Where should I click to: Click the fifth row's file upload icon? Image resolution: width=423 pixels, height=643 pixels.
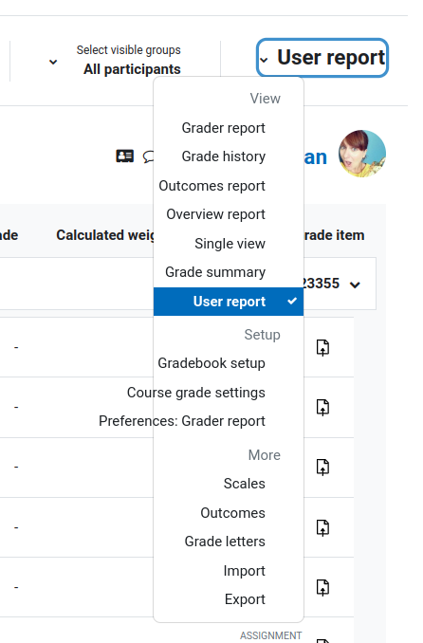(322, 587)
